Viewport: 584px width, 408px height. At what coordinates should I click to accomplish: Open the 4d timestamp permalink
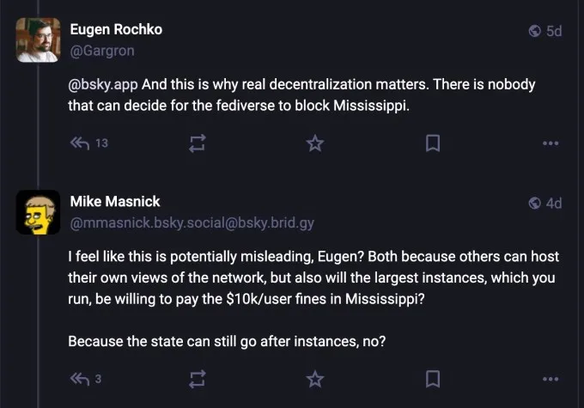click(554, 204)
